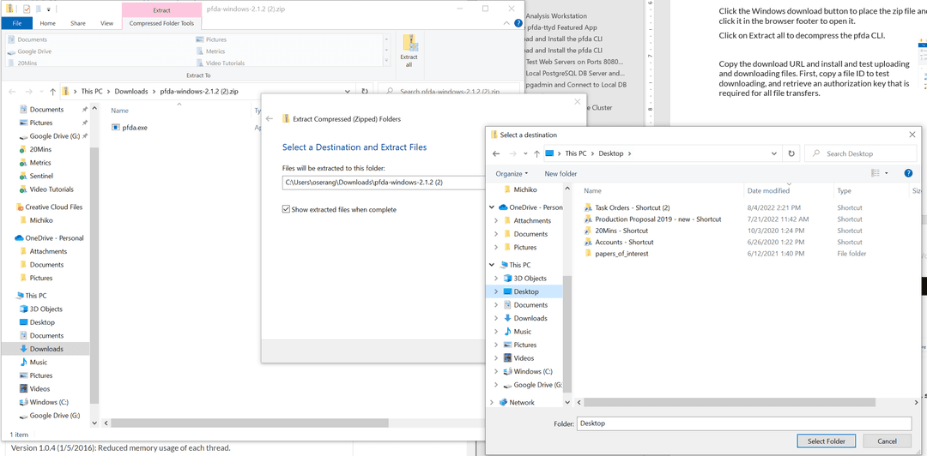Click back arrow in Extract wizard header
The height and width of the screenshot is (456, 927).
pyautogui.click(x=270, y=119)
